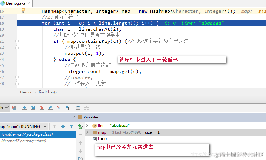Click the code "Integer count = map.get(c);"
Image resolution: width=266 pixels, height=160 pixels.
pyautogui.click(x=103, y=71)
